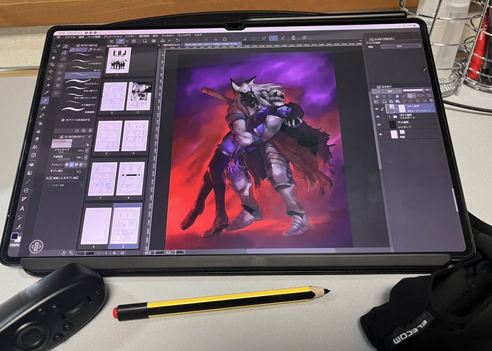Open the FOJ cover page thumbnail
The height and width of the screenshot is (351, 492).
click(118, 59)
